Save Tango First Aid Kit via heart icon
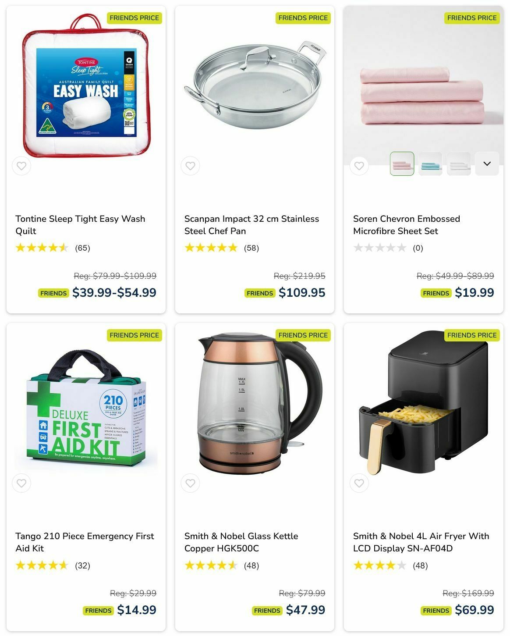Viewport: 510px width, 636px height. coord(21,483)
